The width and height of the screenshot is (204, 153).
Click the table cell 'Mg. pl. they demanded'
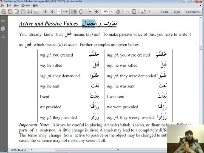pyautogui.click(x=59, y=76)
